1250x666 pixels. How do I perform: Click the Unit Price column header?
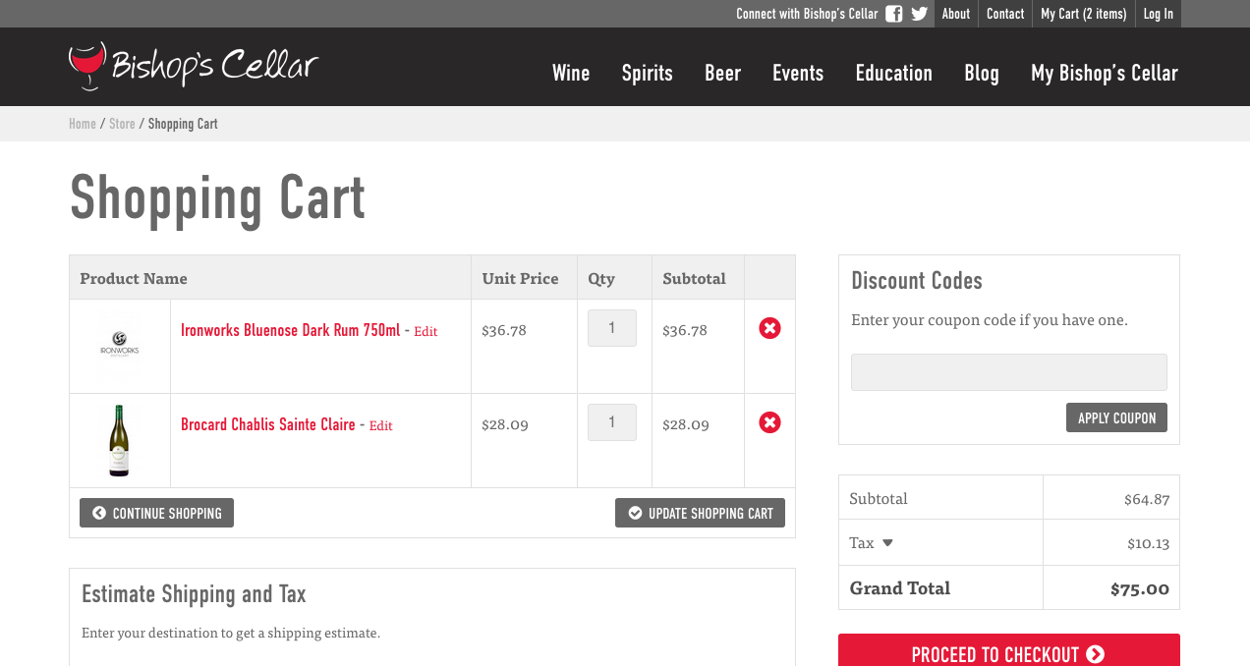(520, 278)
